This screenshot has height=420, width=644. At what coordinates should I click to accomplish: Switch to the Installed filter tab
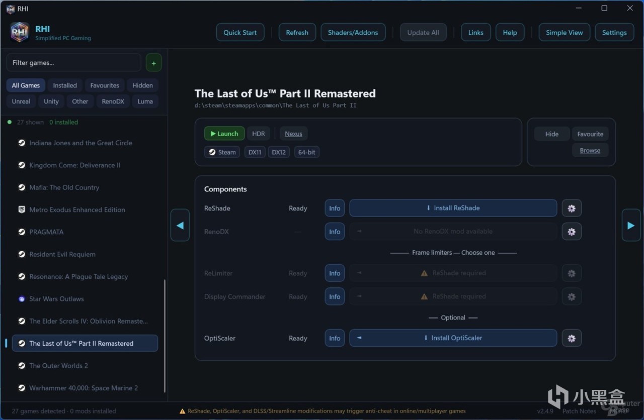click(65, 85)
